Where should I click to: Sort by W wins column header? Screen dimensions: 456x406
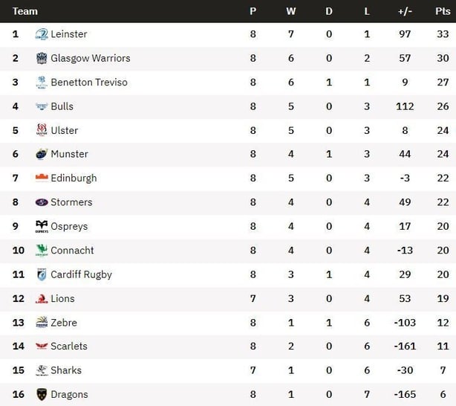(x=290, y=11)
